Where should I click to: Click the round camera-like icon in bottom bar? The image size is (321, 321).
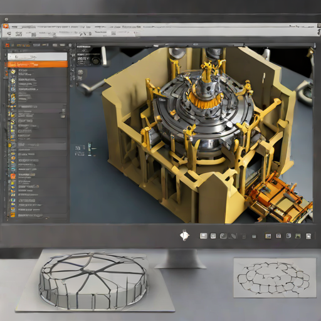(x=223, y=236)
